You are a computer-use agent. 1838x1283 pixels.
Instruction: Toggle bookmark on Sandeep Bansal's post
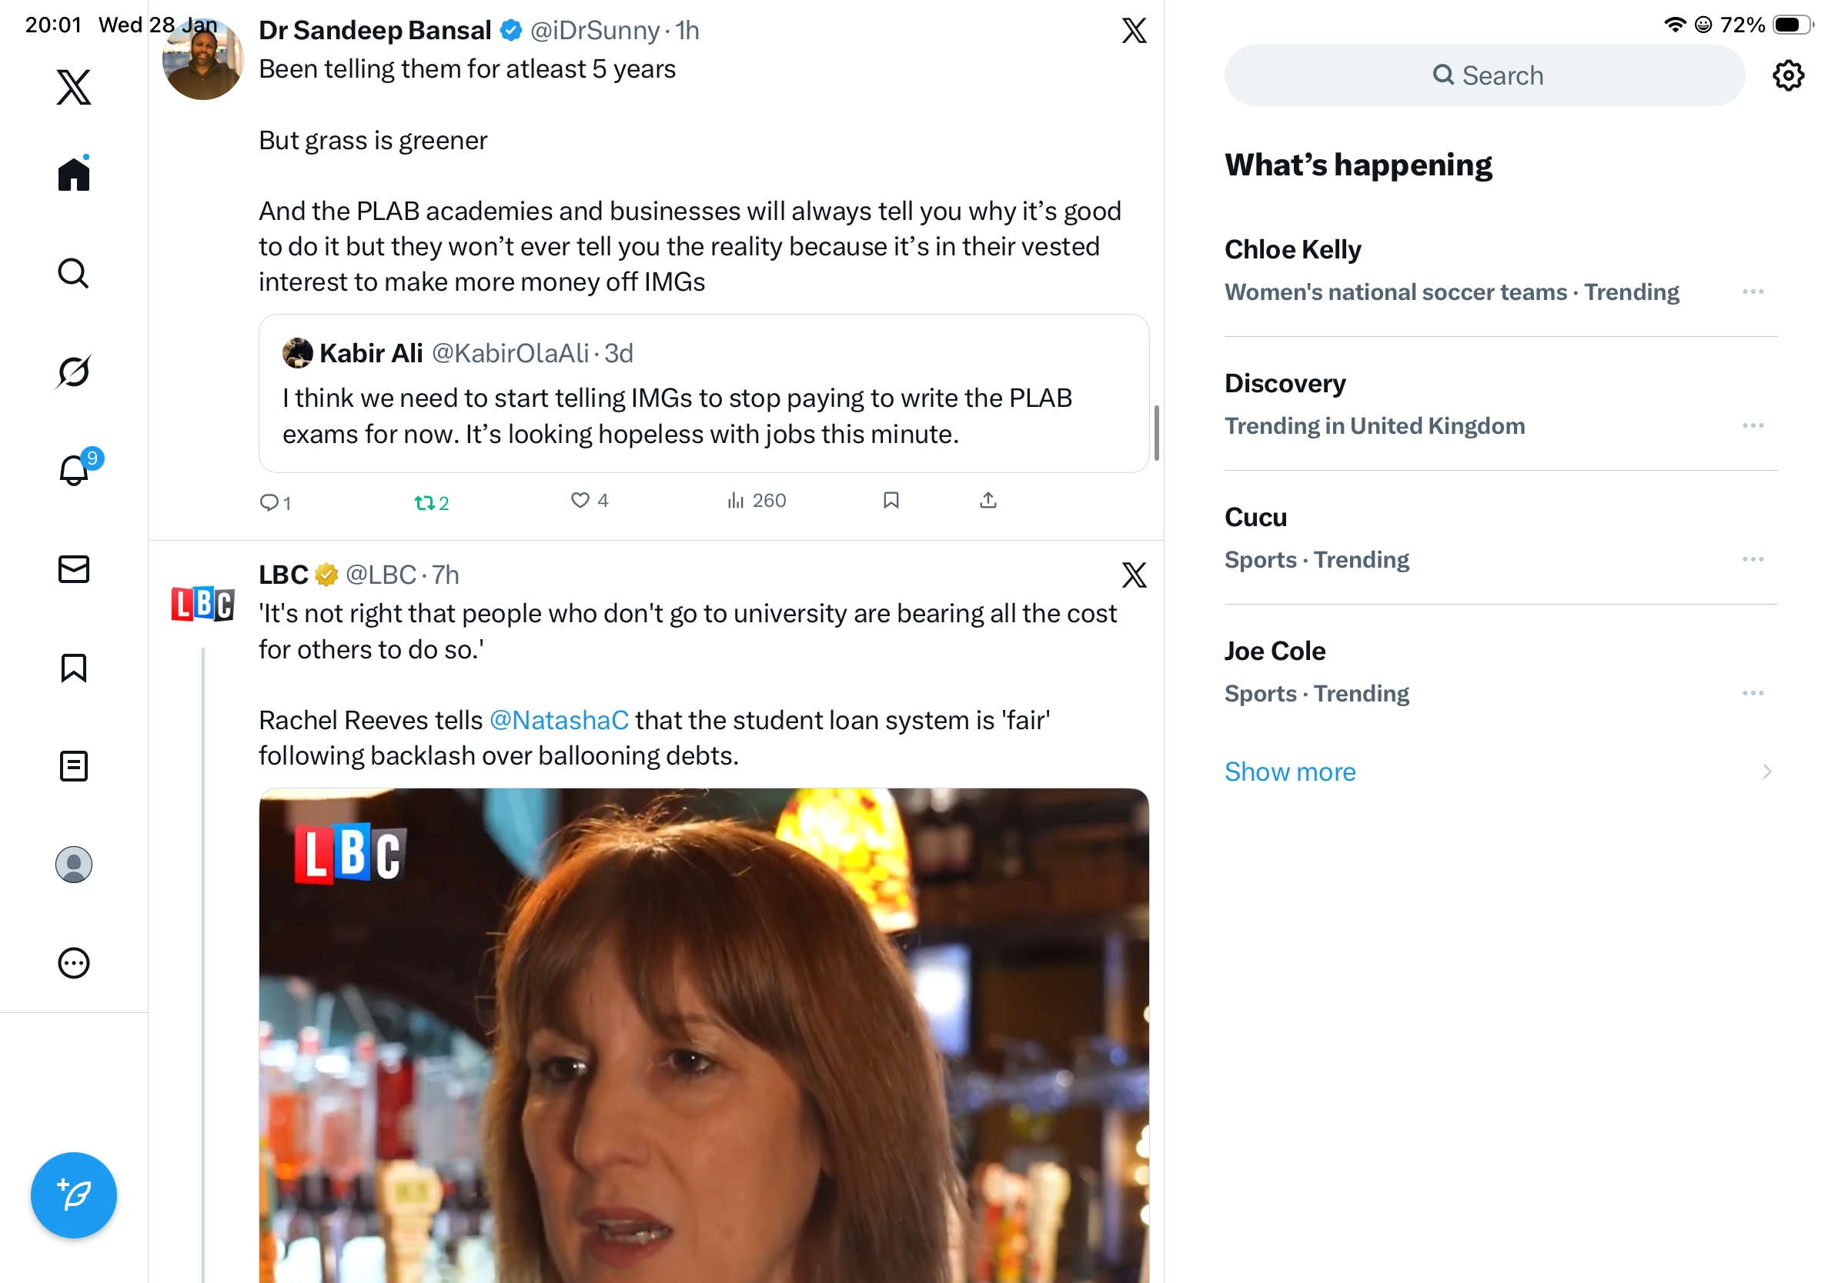tap(891, 500)
